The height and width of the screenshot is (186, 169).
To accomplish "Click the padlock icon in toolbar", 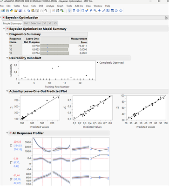I will point(41,11).
